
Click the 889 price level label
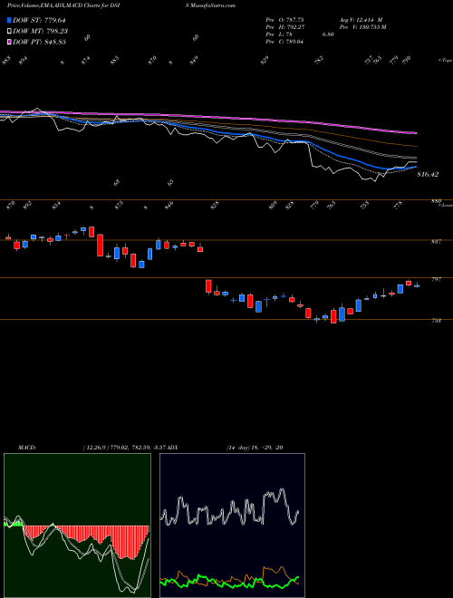point(436,201)
